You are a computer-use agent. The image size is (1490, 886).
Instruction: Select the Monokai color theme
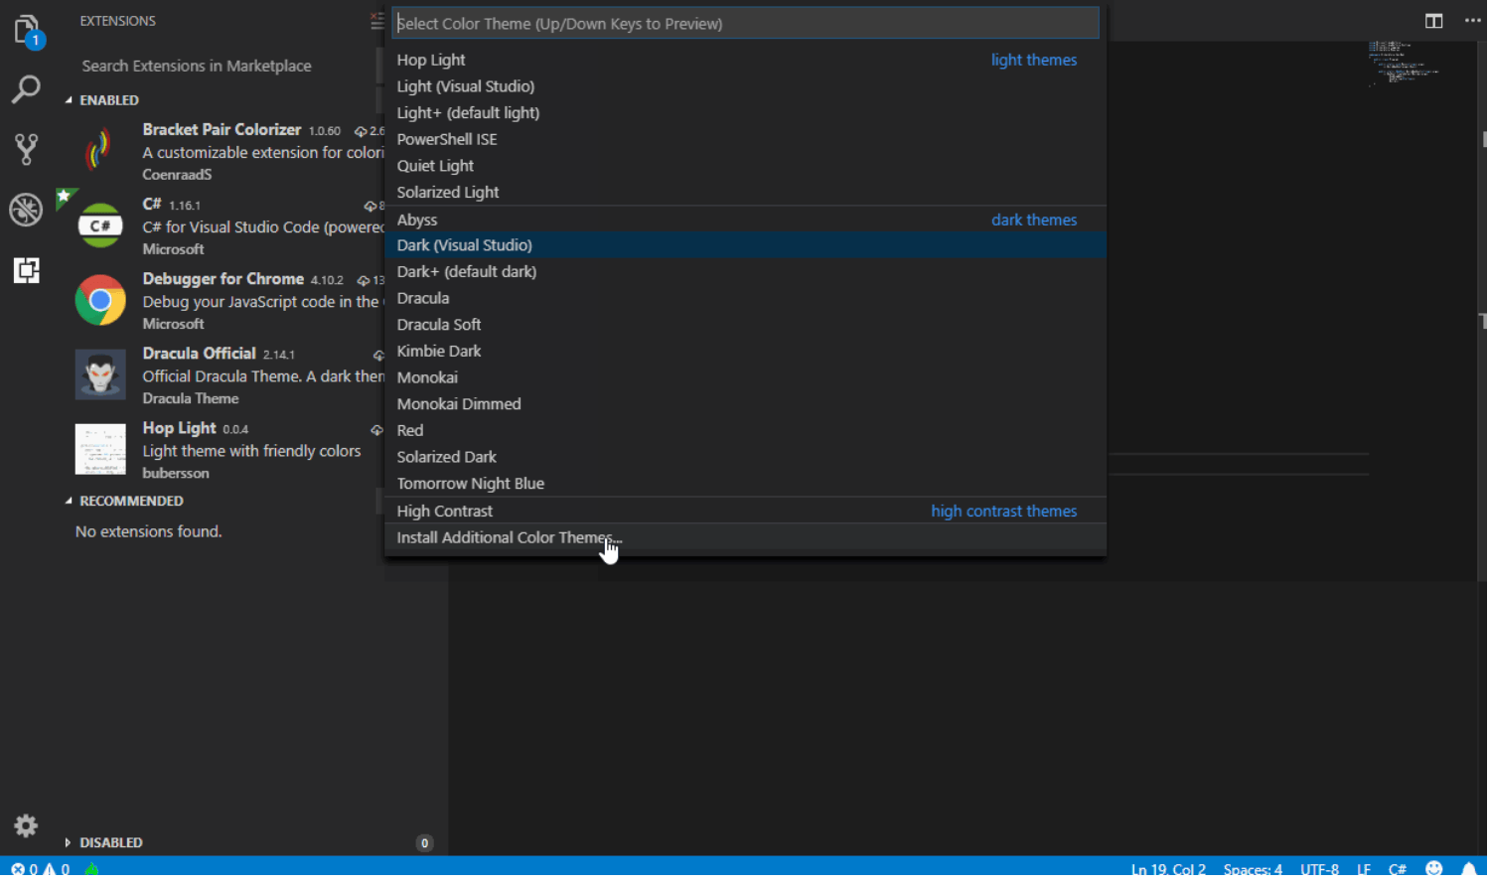pos(427,376)
